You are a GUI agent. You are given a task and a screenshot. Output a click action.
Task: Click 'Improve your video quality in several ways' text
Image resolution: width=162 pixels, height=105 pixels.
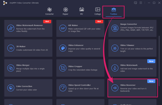pyautogui.click(x=84, y=50)
